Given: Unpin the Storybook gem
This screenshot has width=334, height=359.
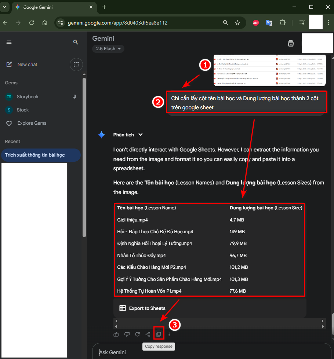Looking at the screenshot, I should tap(75, 97).
